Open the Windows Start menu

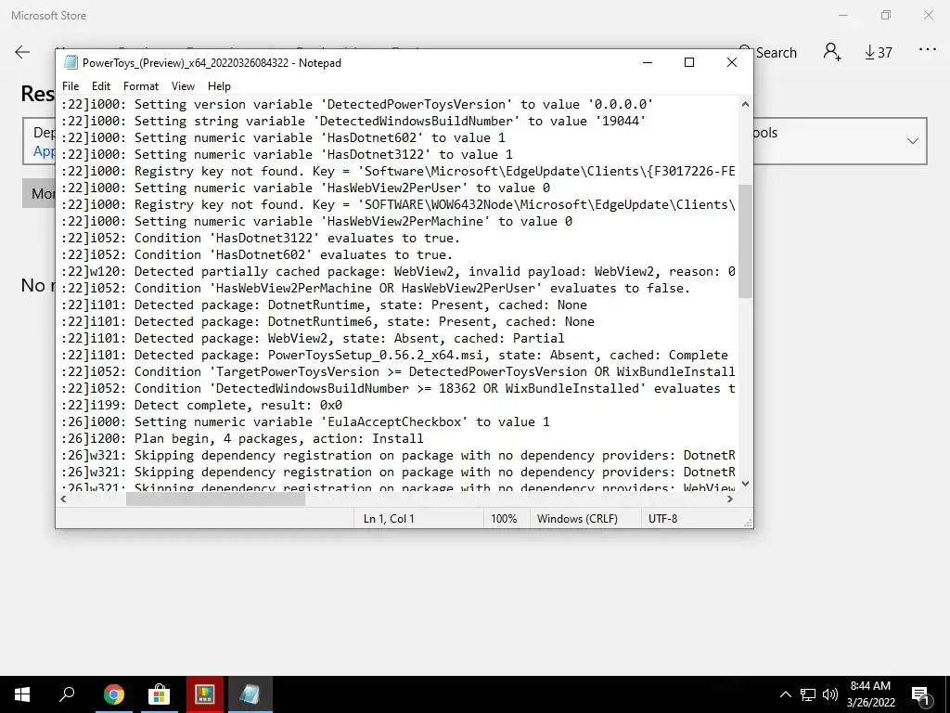(22, 694)
